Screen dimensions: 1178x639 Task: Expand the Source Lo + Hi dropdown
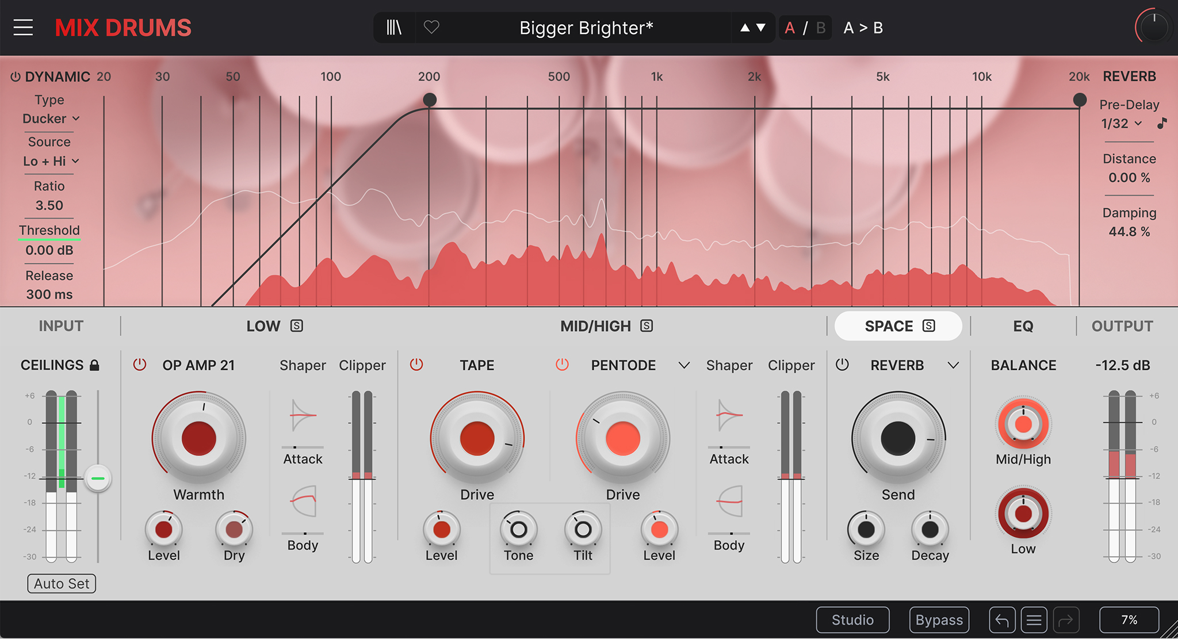pyautogui.click(x=51, y=161)
